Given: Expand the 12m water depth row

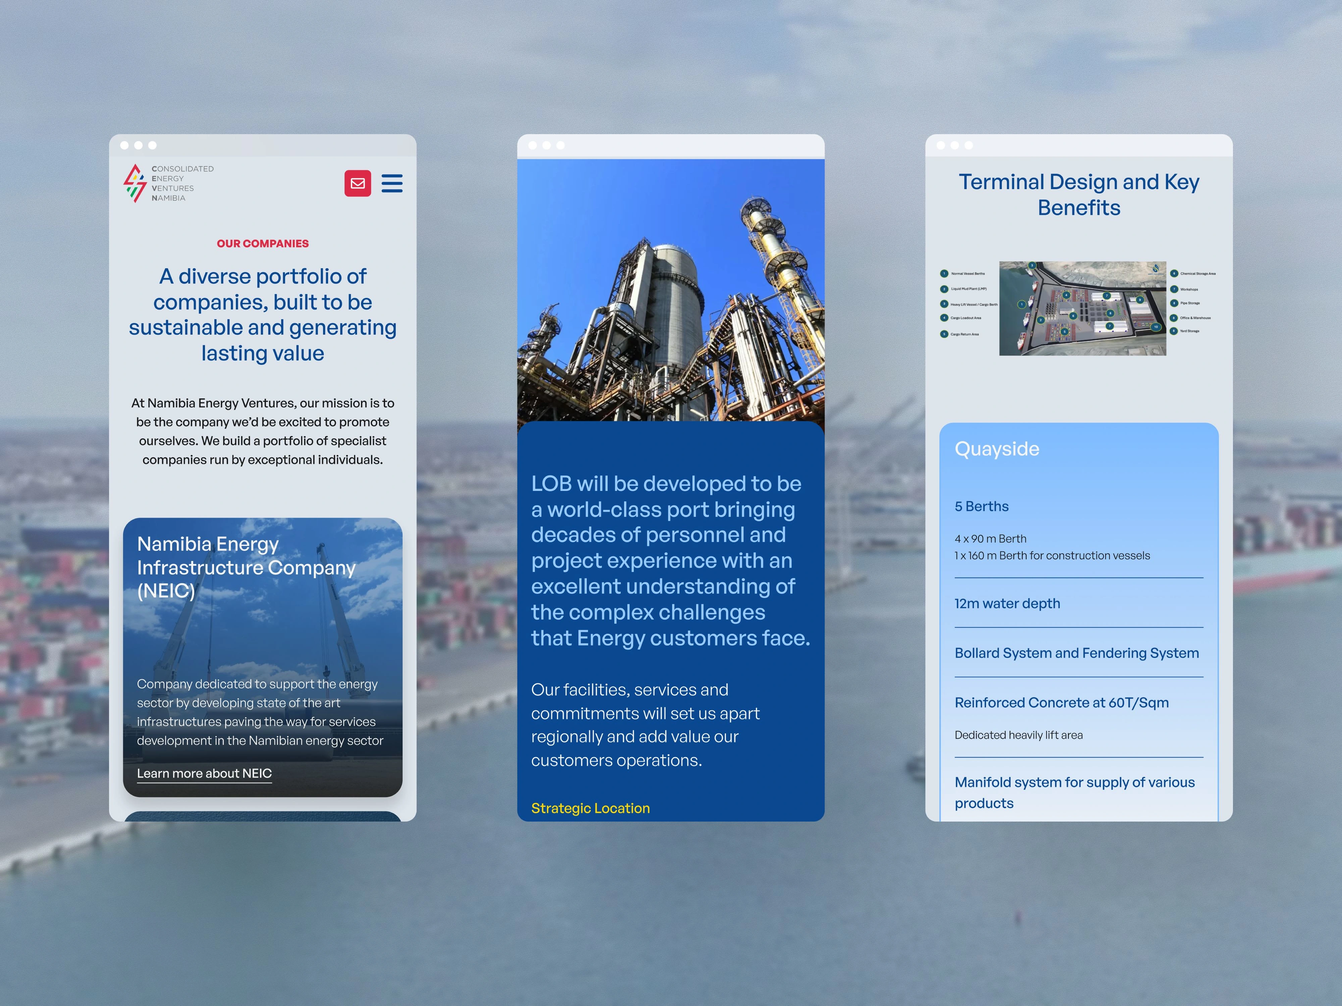Looking at the screenshot, I should click(1007, 603).
